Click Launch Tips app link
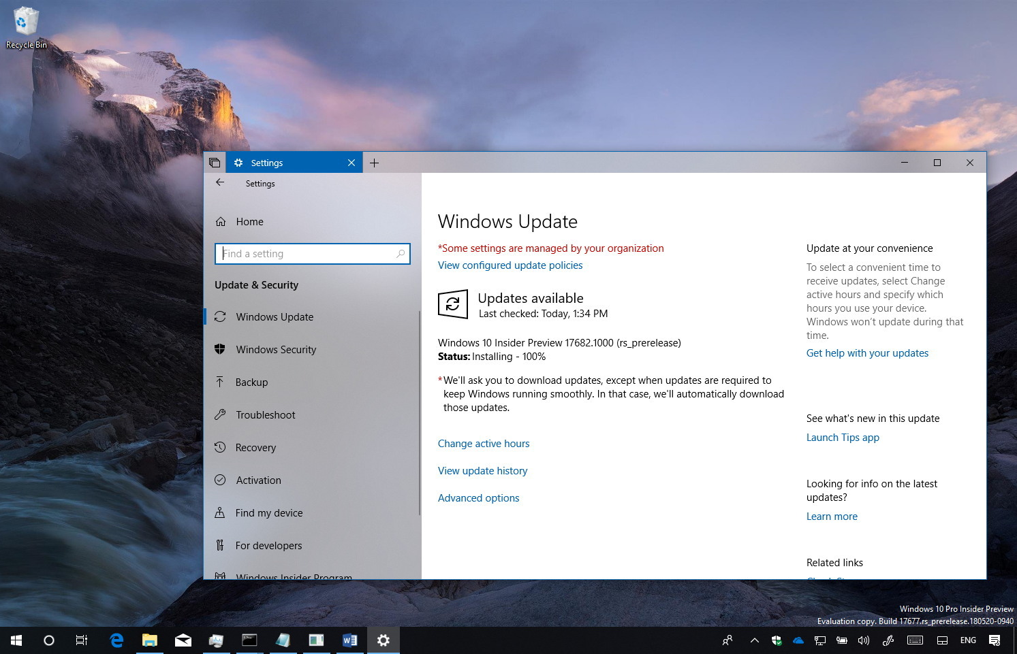This screenshot has height=654, width=1017. point(843,438)
